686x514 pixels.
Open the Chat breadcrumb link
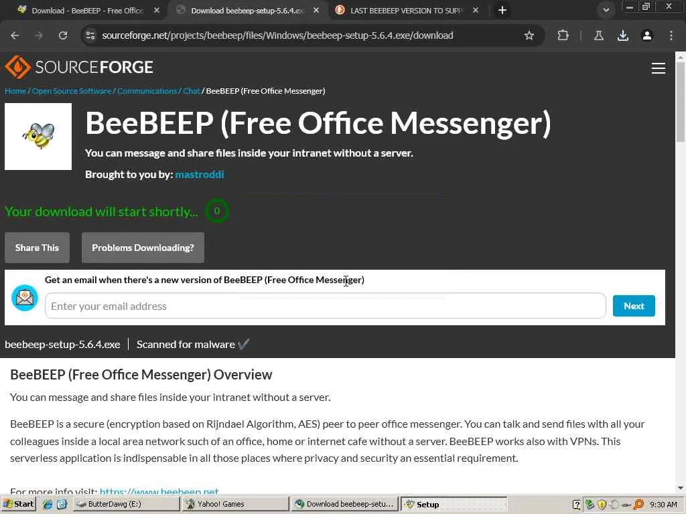191,91
